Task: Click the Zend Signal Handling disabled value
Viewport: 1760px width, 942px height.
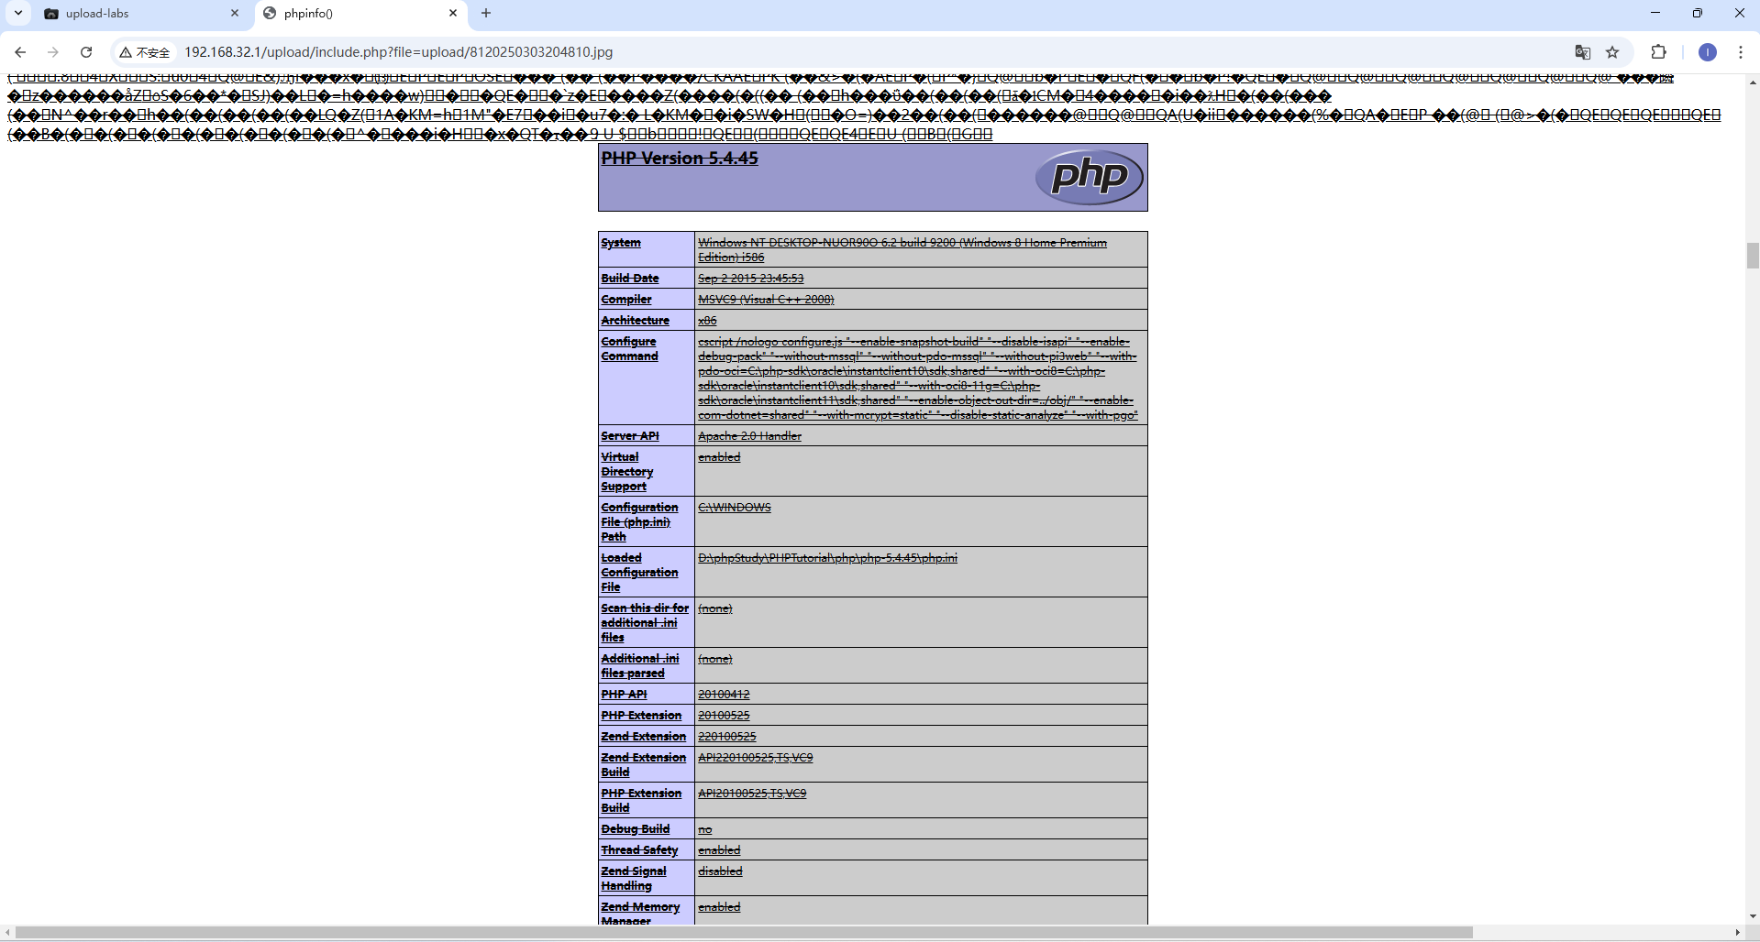Action: (x=720, y=871)
